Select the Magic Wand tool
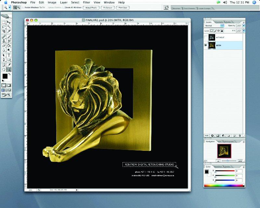The image size is (260, 208). coord(9,27)
